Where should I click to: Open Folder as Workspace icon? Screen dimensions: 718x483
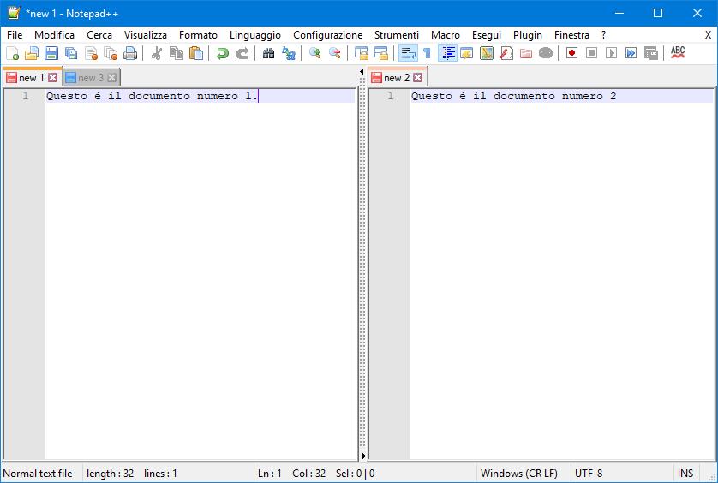pyautogui.click(x=526, y=53)
